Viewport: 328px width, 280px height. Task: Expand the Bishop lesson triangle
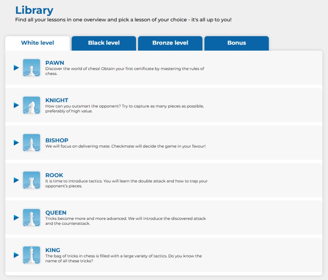(16, 143)
